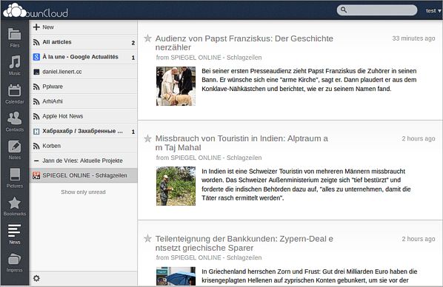
Task: Select the Apple Hot News feed
Action: pyautogui.click(x=84, y=116)
